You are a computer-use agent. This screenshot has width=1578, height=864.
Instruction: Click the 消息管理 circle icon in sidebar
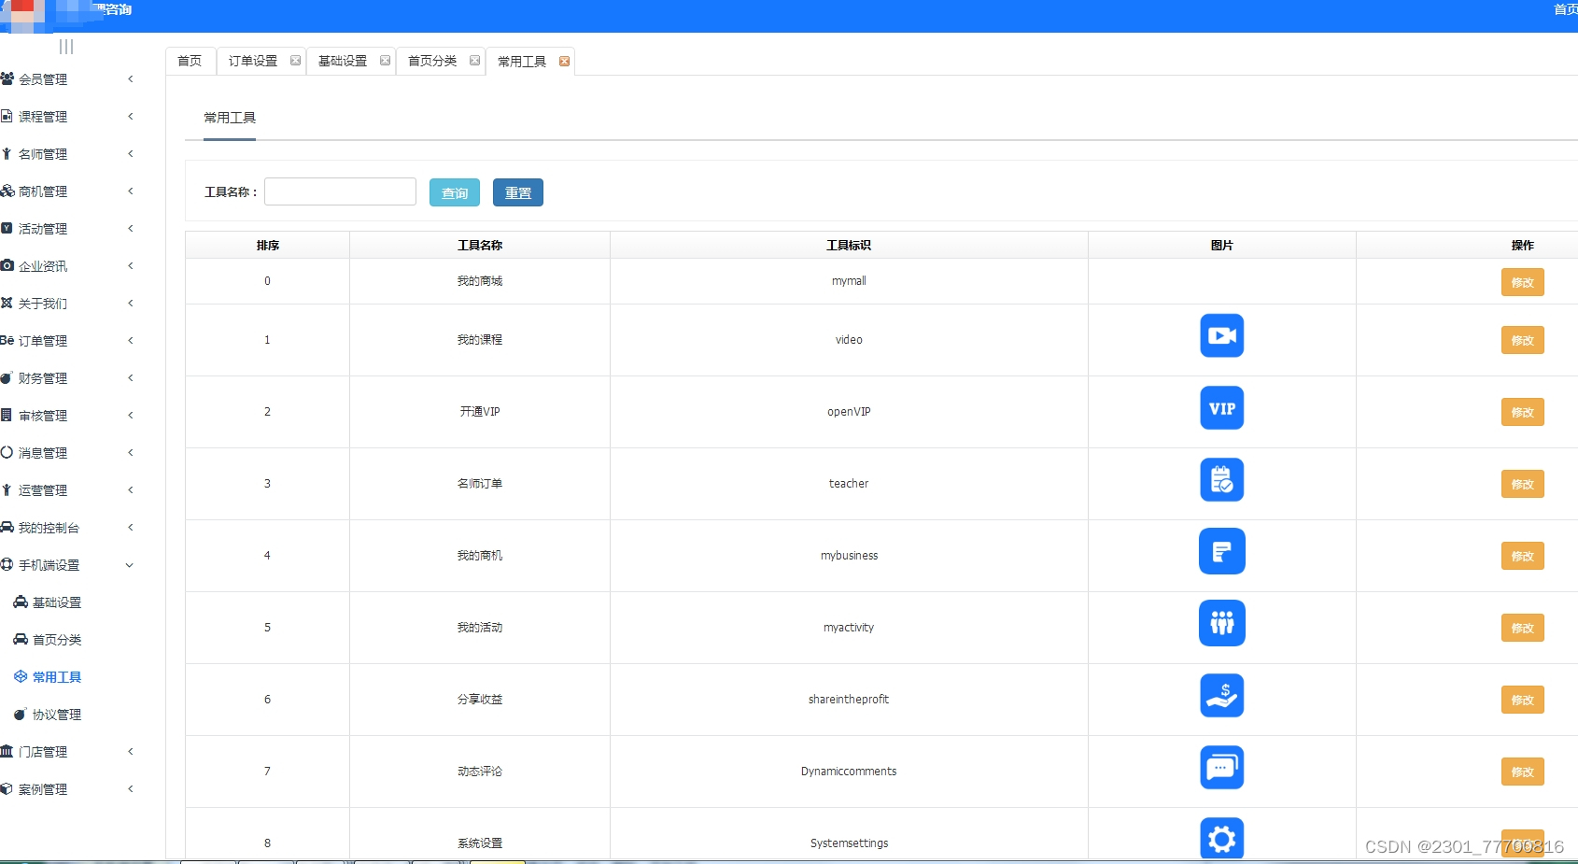click(7, 453)
